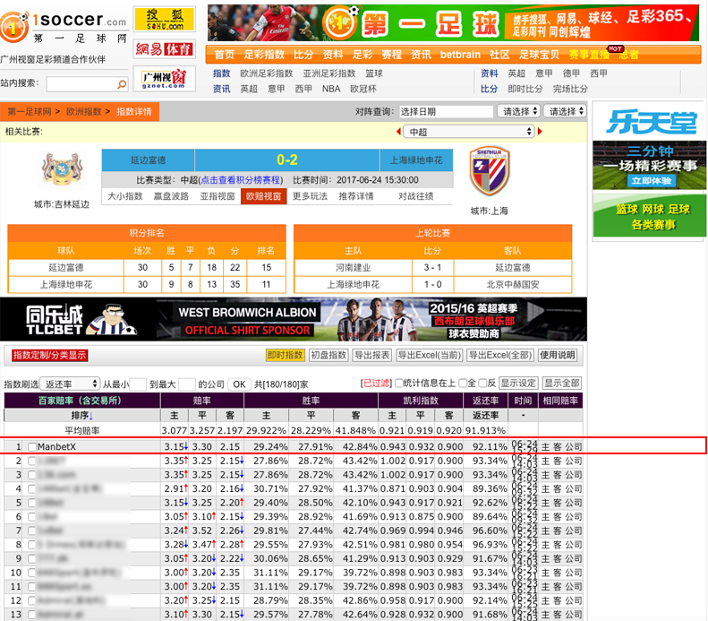
Task: Focus the 站内搜索 search input field
Action: (79, 84)
